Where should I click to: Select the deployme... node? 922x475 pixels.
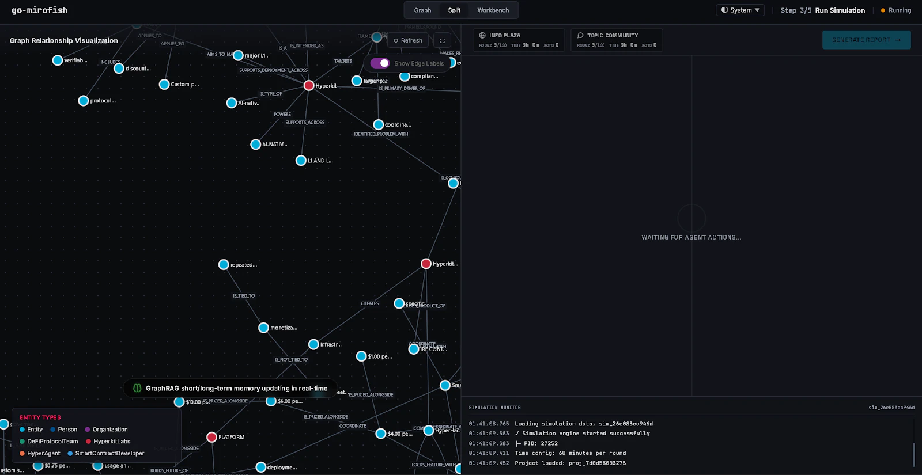(x=261, y=467)
